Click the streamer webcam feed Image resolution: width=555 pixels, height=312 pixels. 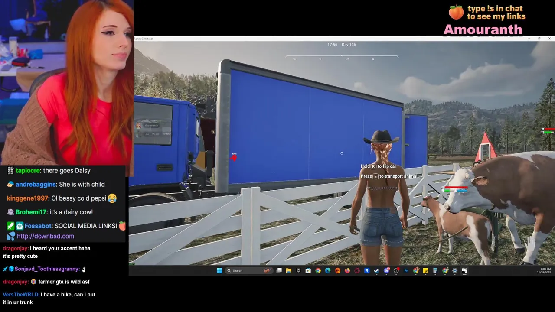pyautogui.click(x=67, y=82)
